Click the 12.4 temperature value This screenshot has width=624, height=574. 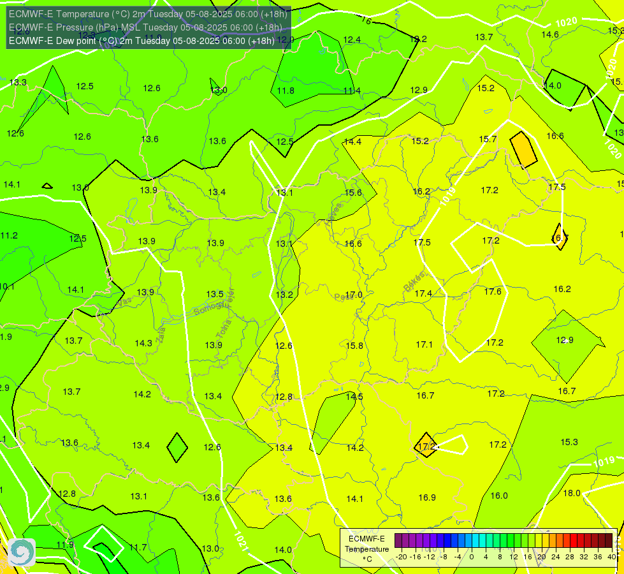pos(352,40)
